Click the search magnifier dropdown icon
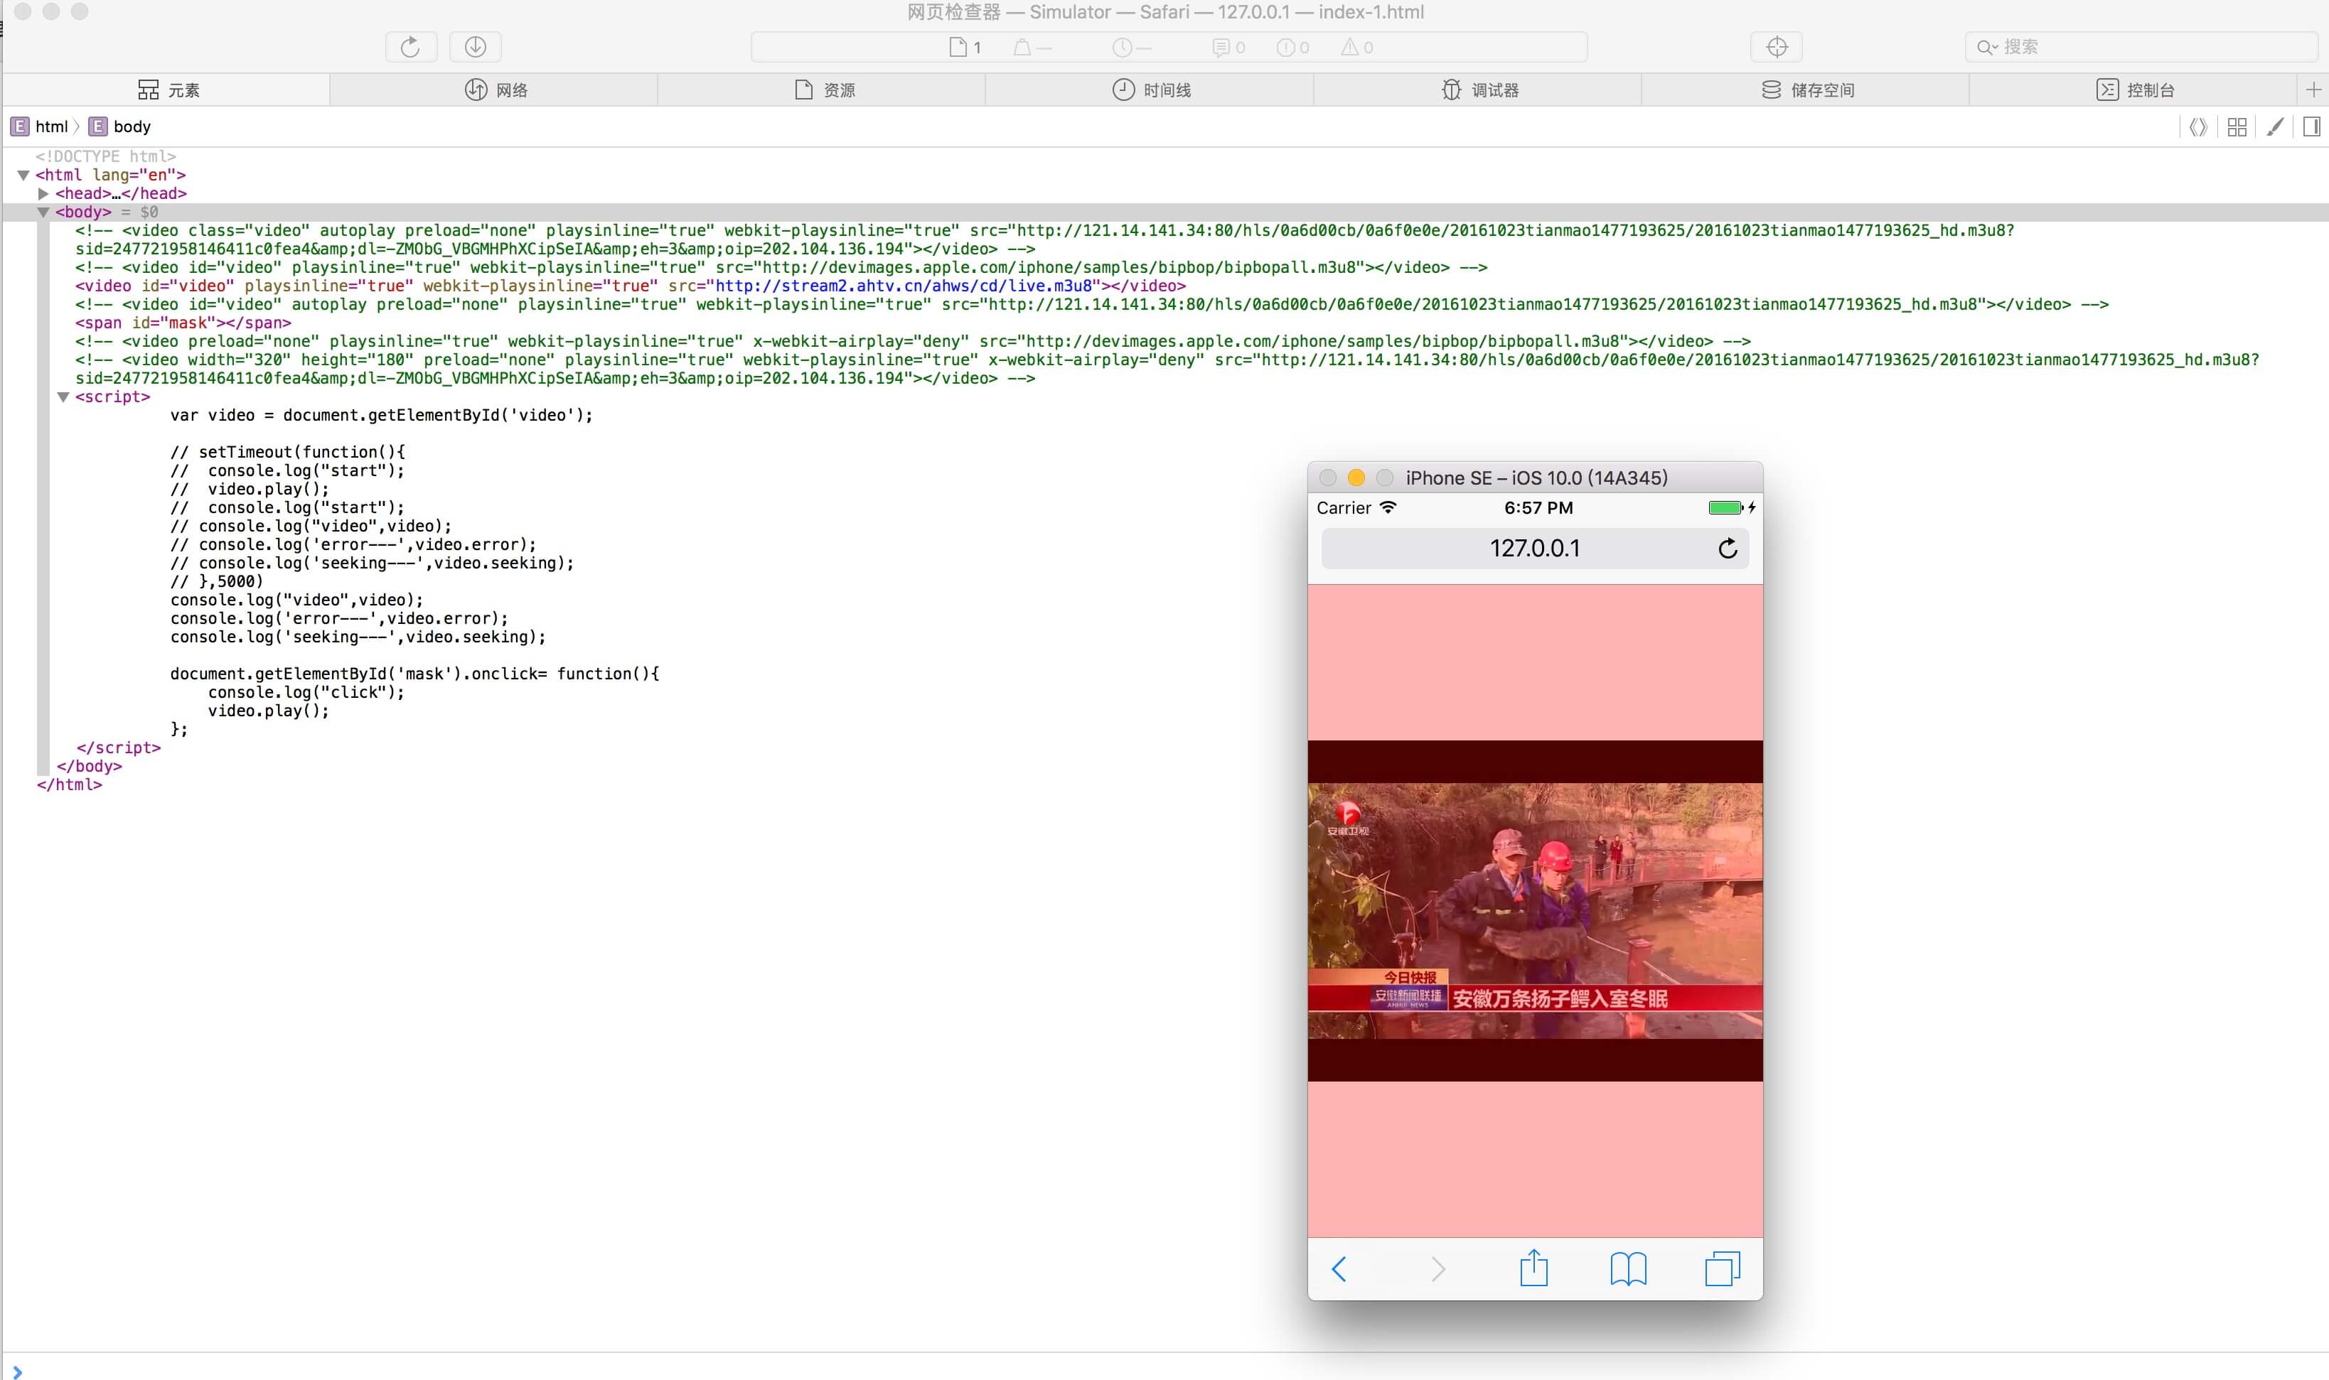Screen dimensions: 2329x1380 point(1987,48)
